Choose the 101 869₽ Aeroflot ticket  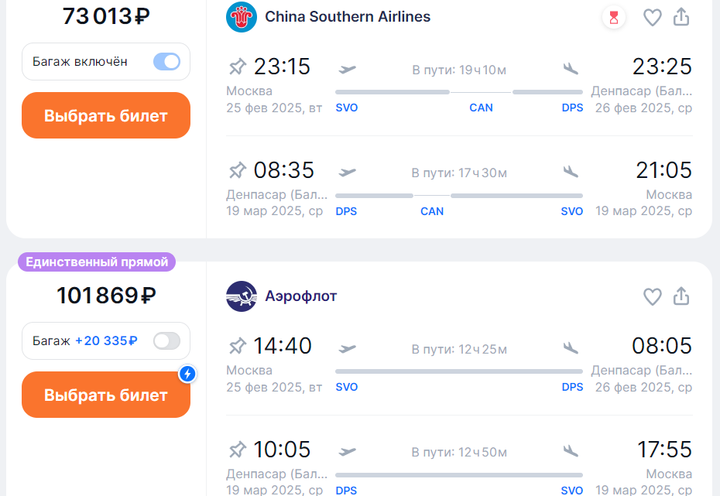coord(106,395)
